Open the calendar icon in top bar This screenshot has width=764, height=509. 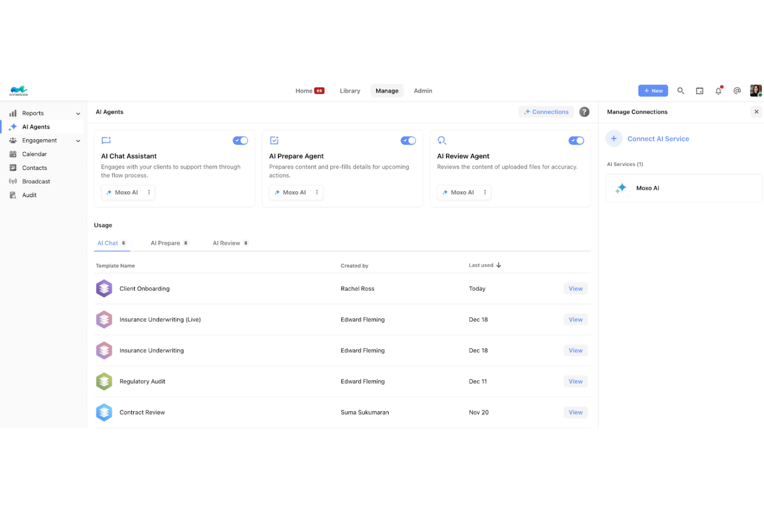[699, 91]
